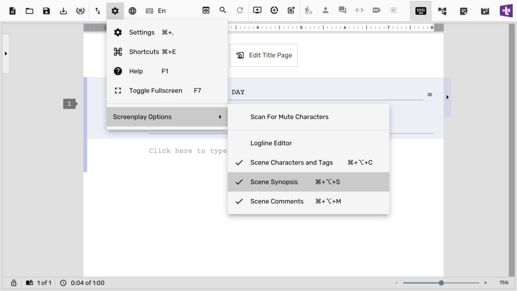This screenshot has width=517, height=291.
Task: Open the characters panel icon
Action: coord(326,10)
